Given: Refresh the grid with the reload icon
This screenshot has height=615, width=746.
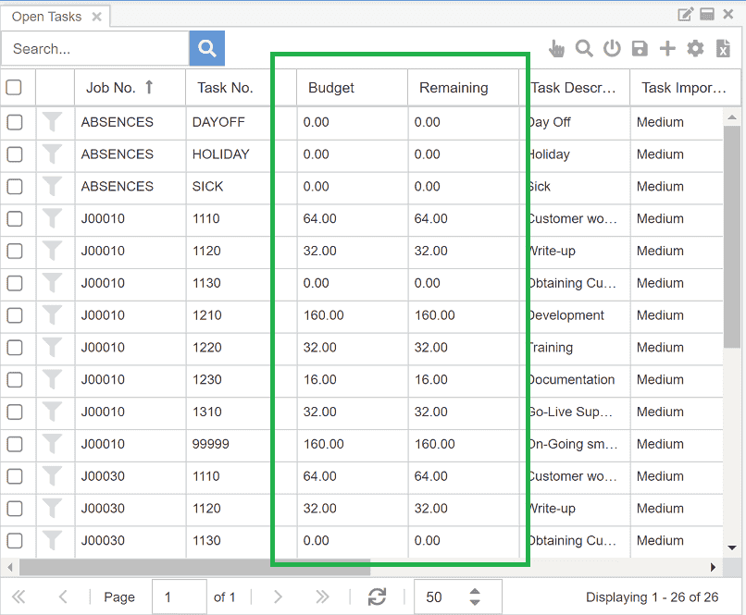Looking at the screenshot, I should pyautogui.click(x=377, y=597).
